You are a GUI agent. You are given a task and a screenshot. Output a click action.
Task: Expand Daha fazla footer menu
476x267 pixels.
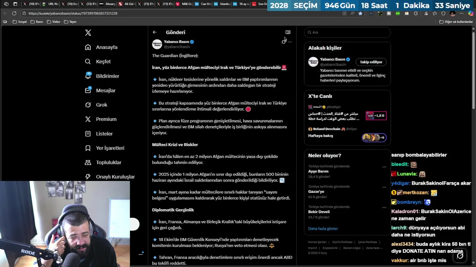click(374, 248)
